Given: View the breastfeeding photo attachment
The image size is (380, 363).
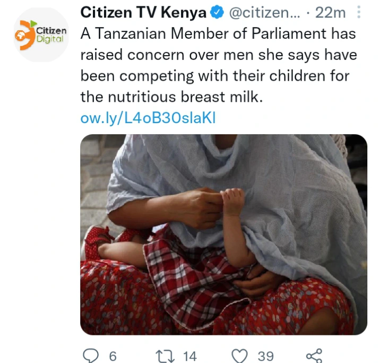Looking at the screenshot, I should point(223,235).
